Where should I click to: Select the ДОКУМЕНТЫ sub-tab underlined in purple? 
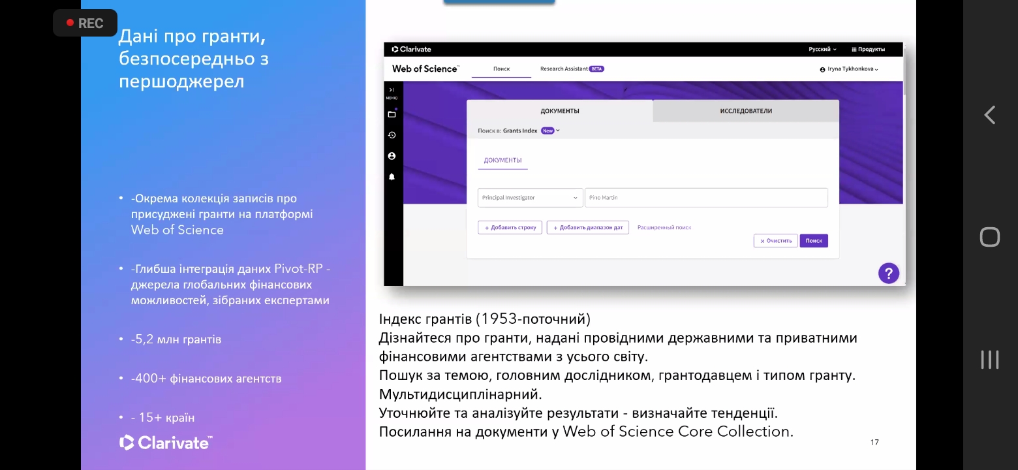click(502, 161)
